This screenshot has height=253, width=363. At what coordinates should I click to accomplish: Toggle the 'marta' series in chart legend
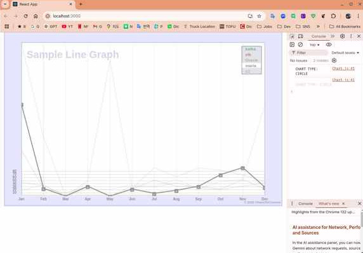(251, 66)
